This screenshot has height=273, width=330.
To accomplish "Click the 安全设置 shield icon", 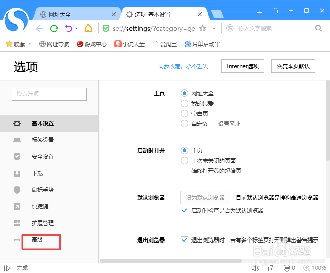I will [17, 157].
